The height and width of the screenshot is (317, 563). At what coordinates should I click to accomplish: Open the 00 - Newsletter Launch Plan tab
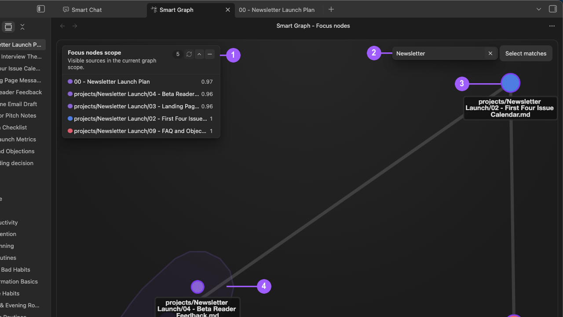277,10
